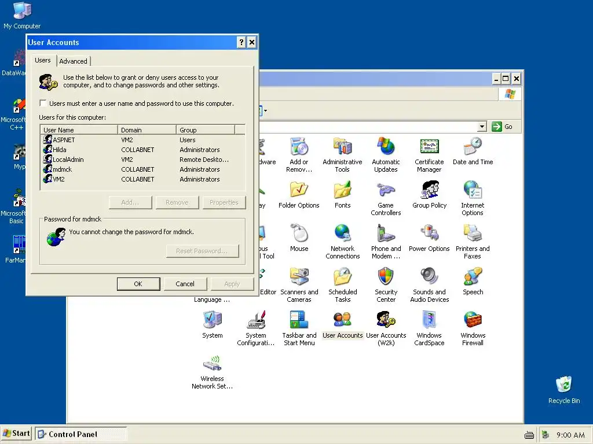Open Taskbar and Start Menu icon
This screenshot has width=593, height=444.
click(299, 320)
